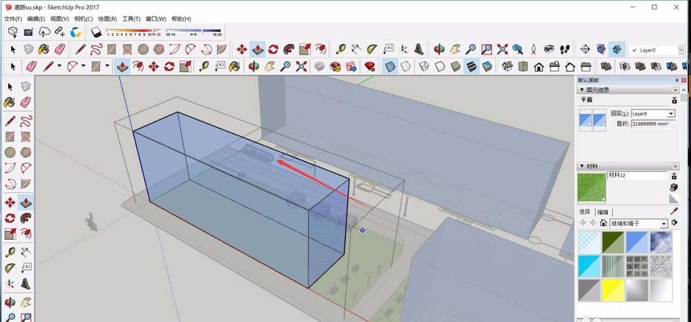Switch to front house view
691x322 pixels.
point(538,66)
